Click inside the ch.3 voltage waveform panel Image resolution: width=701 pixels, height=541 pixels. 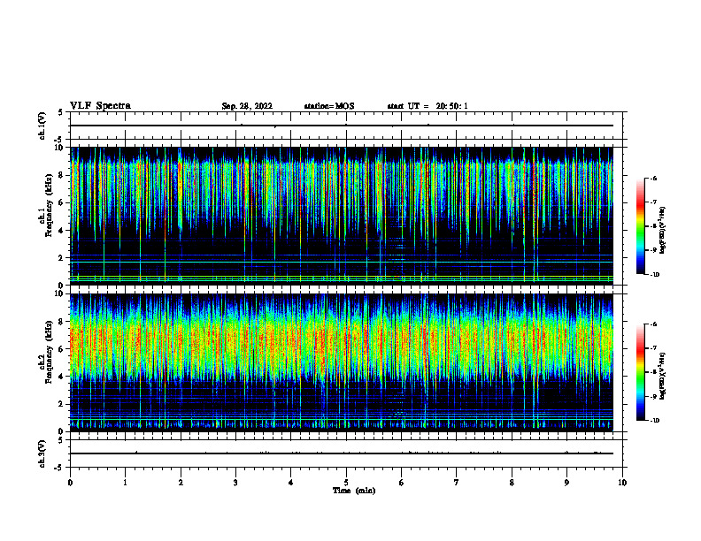tap(346, 453)
